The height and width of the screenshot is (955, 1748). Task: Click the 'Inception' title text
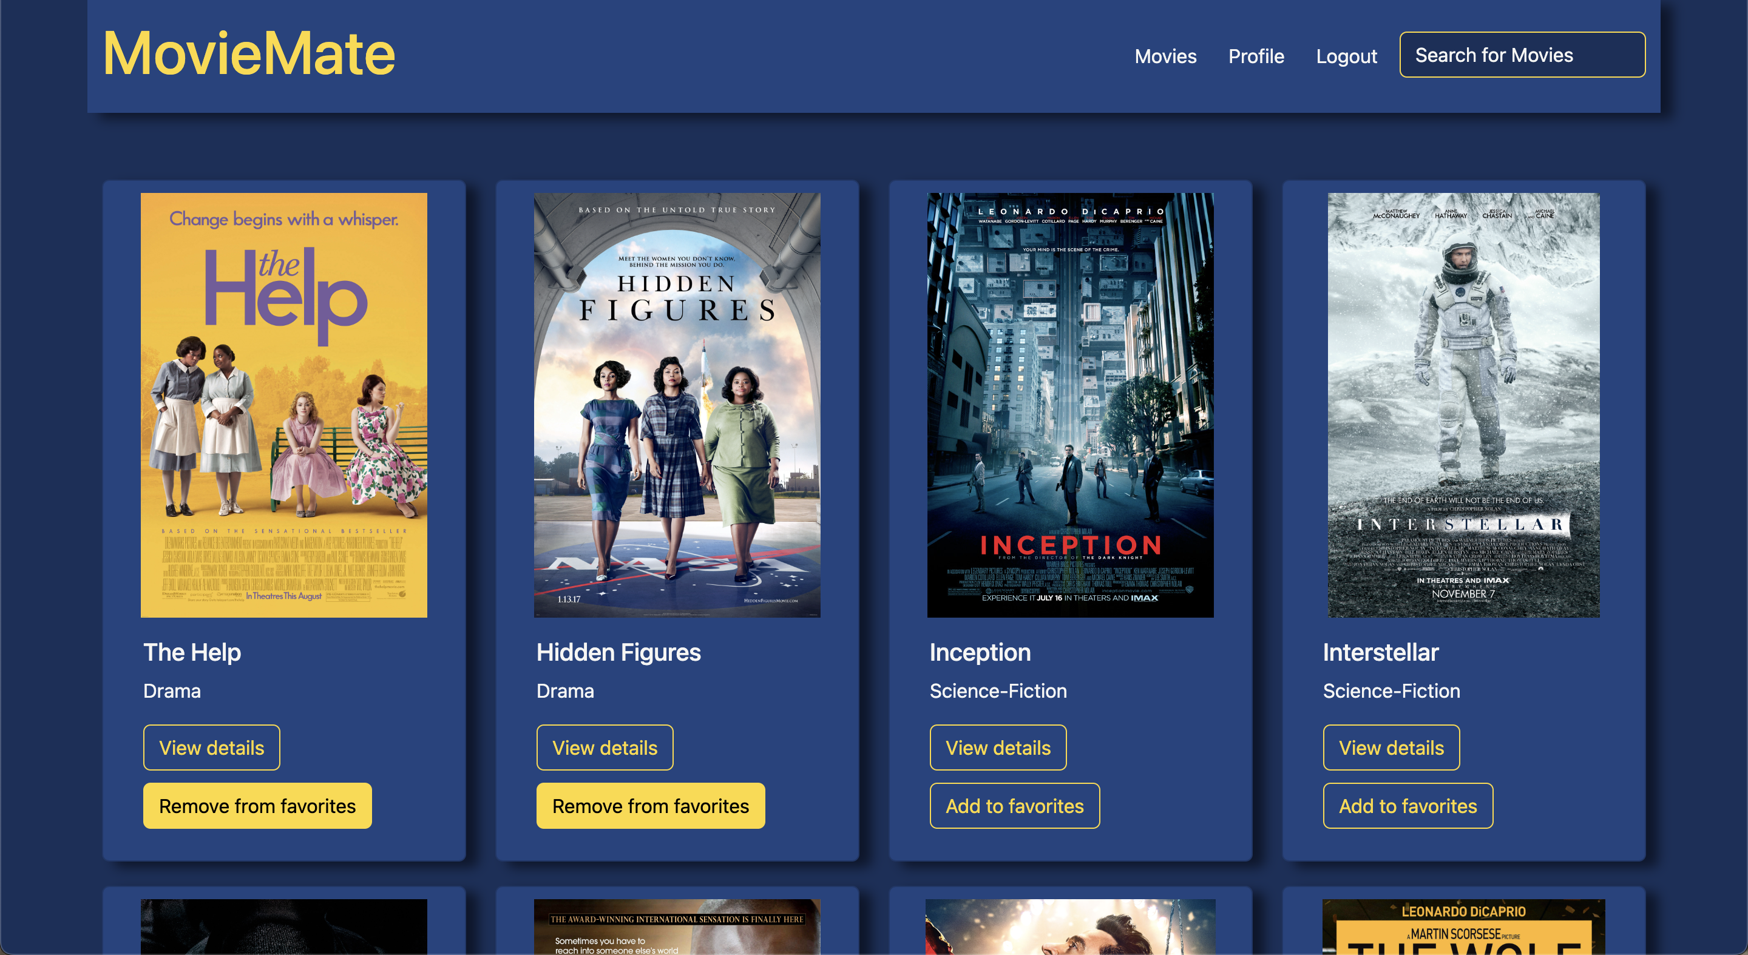[980, 652]
